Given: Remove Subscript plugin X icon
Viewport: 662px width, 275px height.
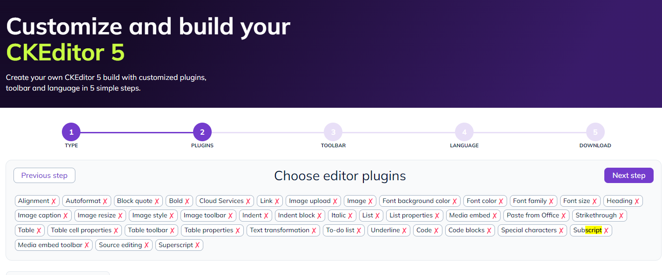Looking at the screenshot, I should point(607,230).
